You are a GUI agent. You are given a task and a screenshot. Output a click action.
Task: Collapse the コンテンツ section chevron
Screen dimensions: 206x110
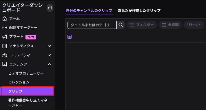pyautogui.click(x=49, y=64)
